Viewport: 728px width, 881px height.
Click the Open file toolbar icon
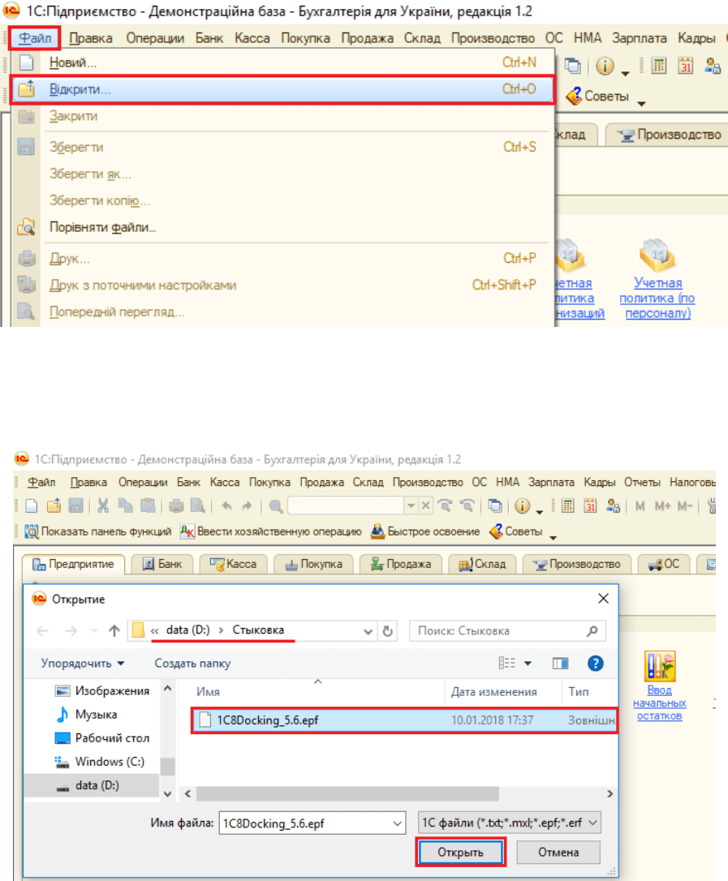tap(54, 505)
